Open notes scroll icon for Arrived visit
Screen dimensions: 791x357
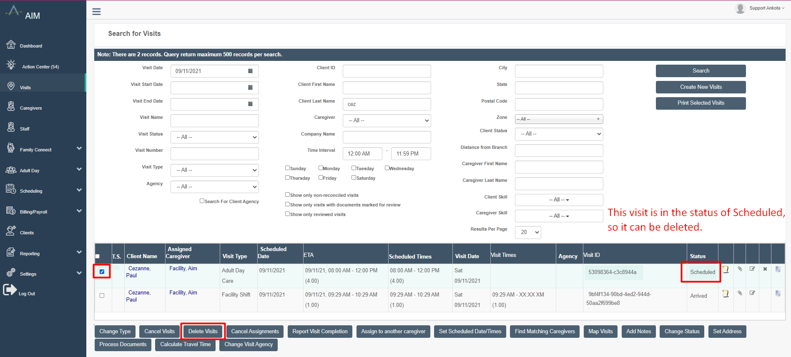click(x=726, y=294)
